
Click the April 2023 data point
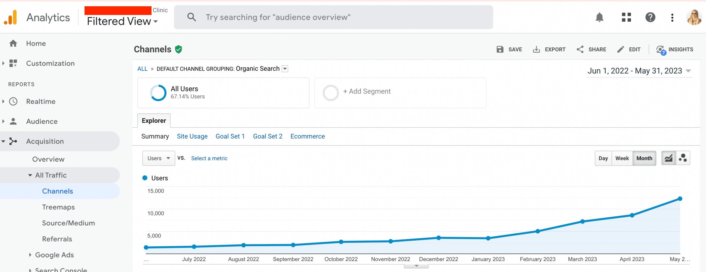click(632, 215)
